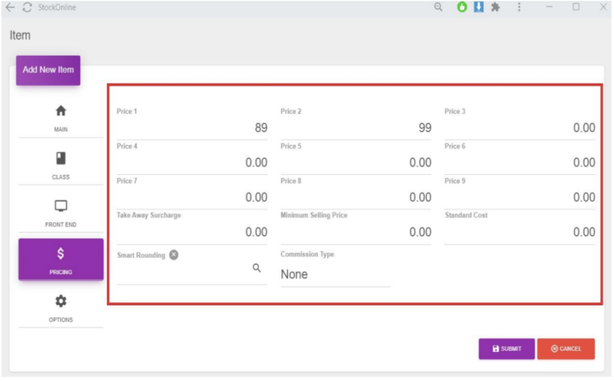Open the Main tab home icon
The image size is (614, 381).
[61, 111]
